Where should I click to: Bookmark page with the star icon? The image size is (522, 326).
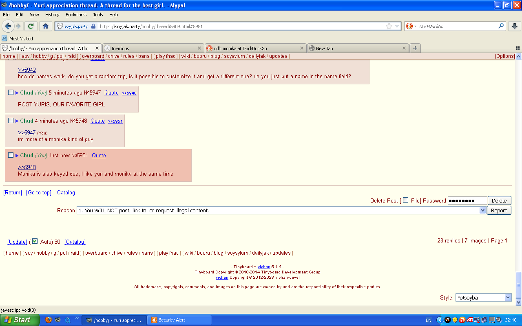(x=389, y=26)
